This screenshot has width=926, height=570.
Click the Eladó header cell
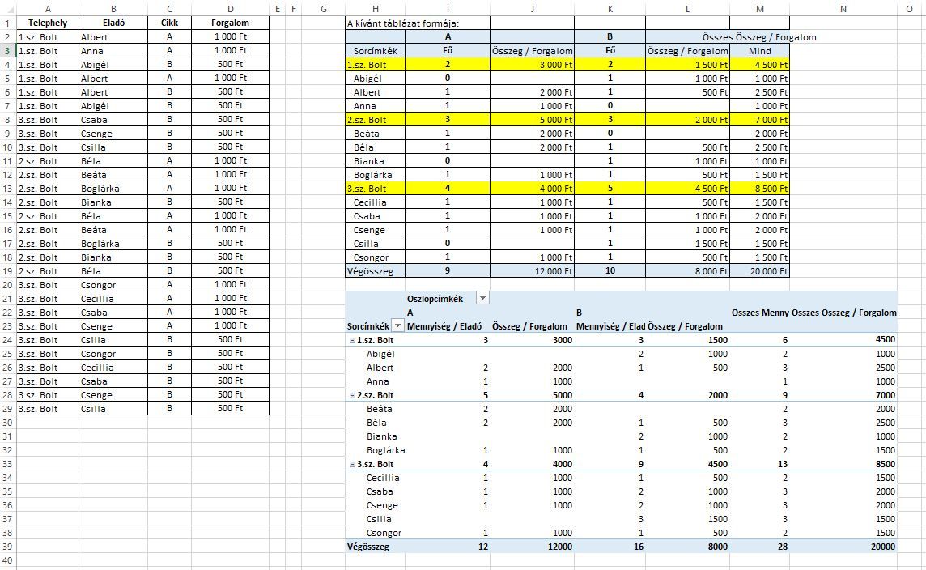pos(113,23)
